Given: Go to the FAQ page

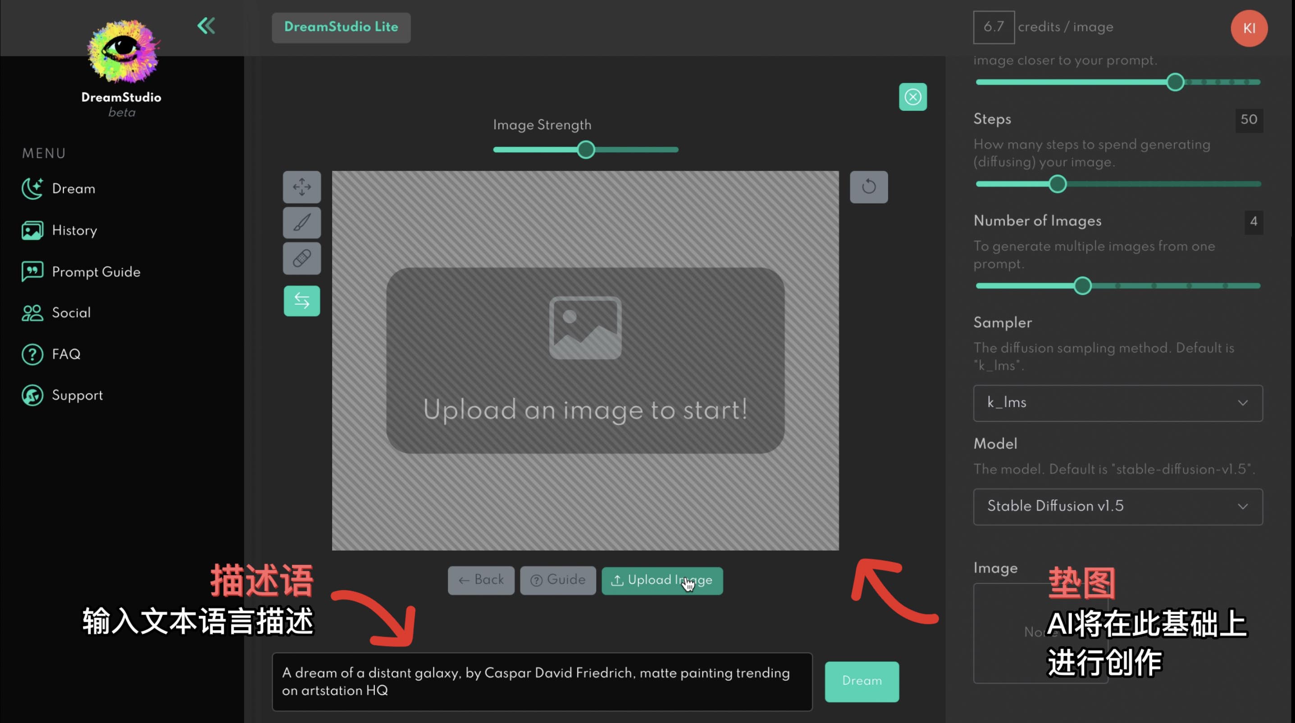Looking at the screenshot, I should click(66, 354).
